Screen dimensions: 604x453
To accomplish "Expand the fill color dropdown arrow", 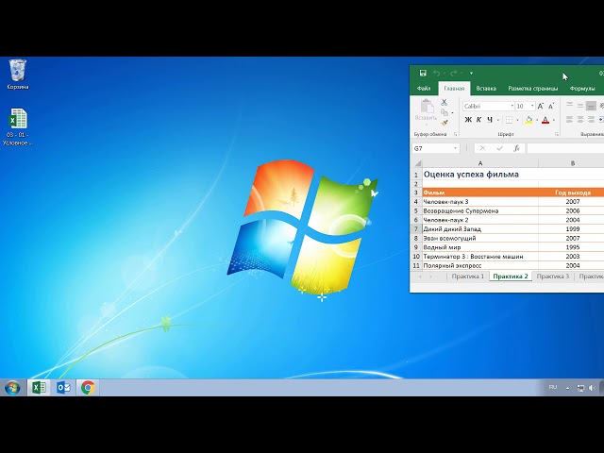I will click(x=537, y=120).
